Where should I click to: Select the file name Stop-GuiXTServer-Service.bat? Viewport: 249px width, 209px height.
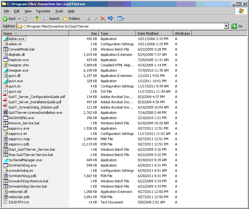(31, 155)
